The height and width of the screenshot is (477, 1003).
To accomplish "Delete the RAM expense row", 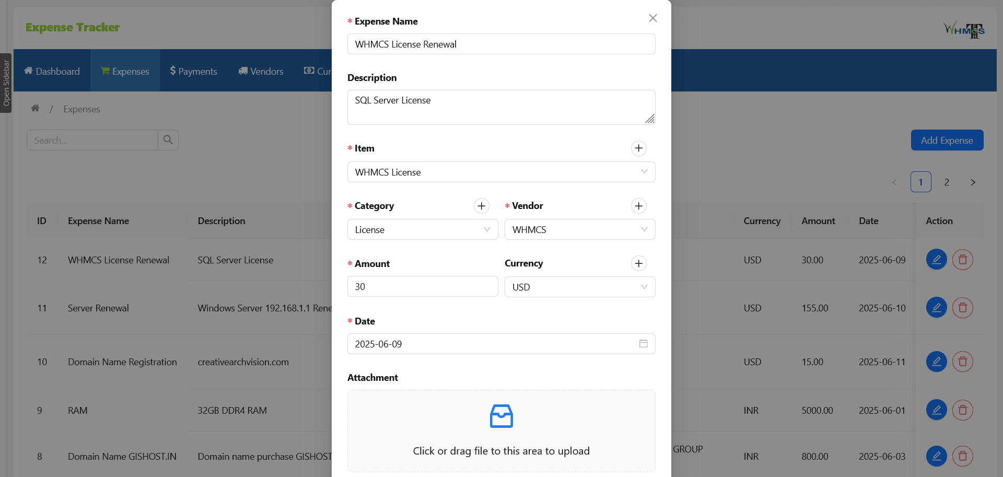I will click(962, 410).
